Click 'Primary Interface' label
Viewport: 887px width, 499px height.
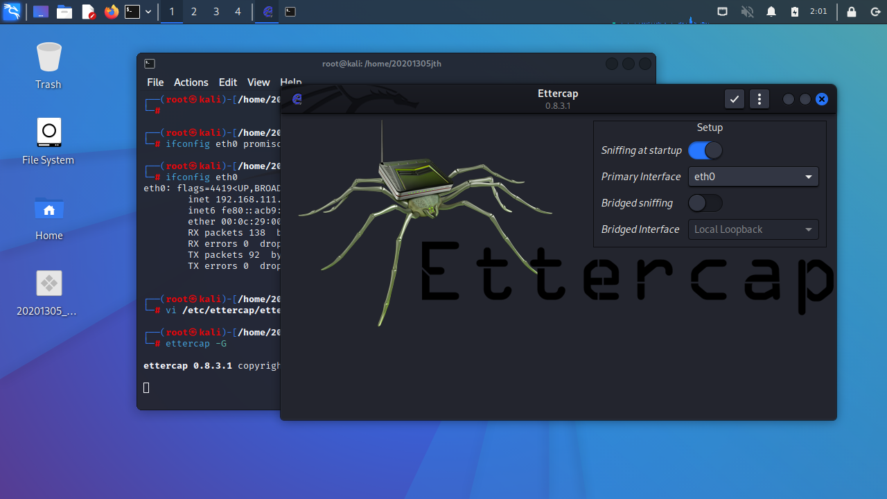pyautogui.click(x=641, y=177)
